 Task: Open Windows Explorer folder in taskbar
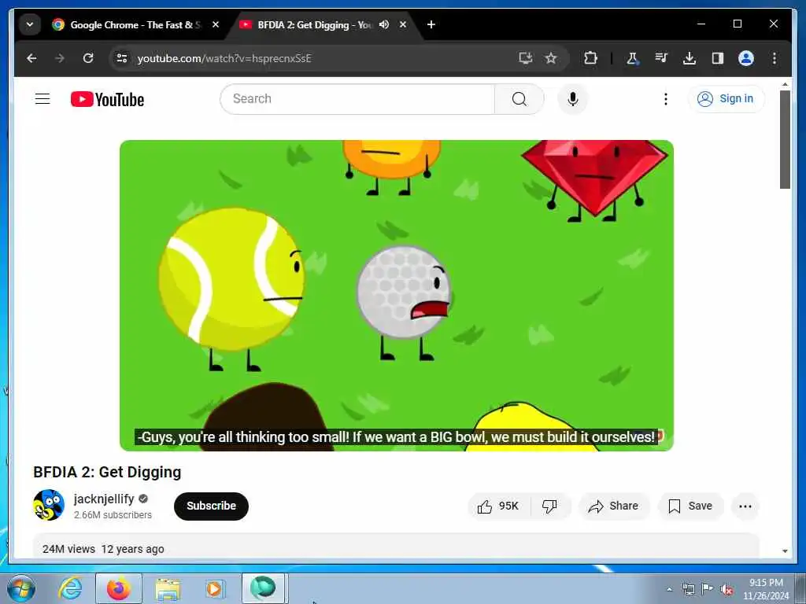pyautogui.click(x=168, y=588)
